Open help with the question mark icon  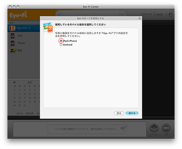tap(170, 15)
